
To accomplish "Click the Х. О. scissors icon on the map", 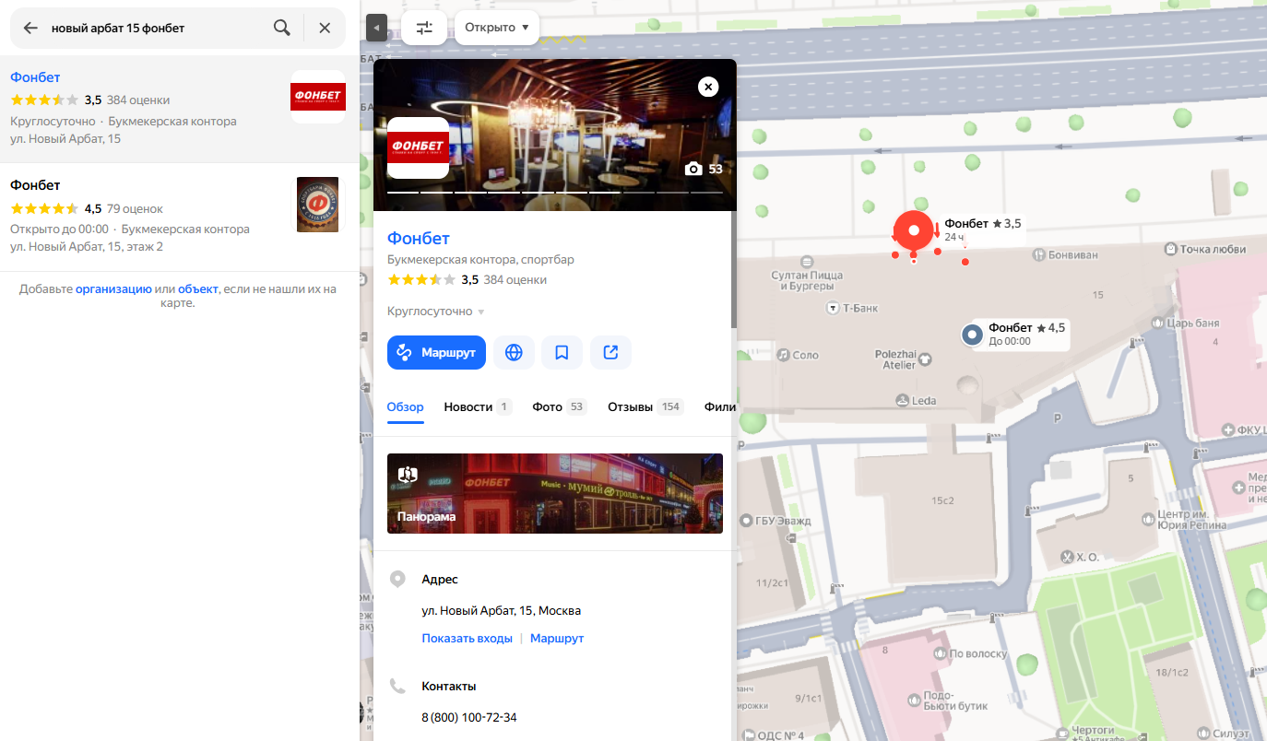I will pyautogui.click(x=1067, y=557).
